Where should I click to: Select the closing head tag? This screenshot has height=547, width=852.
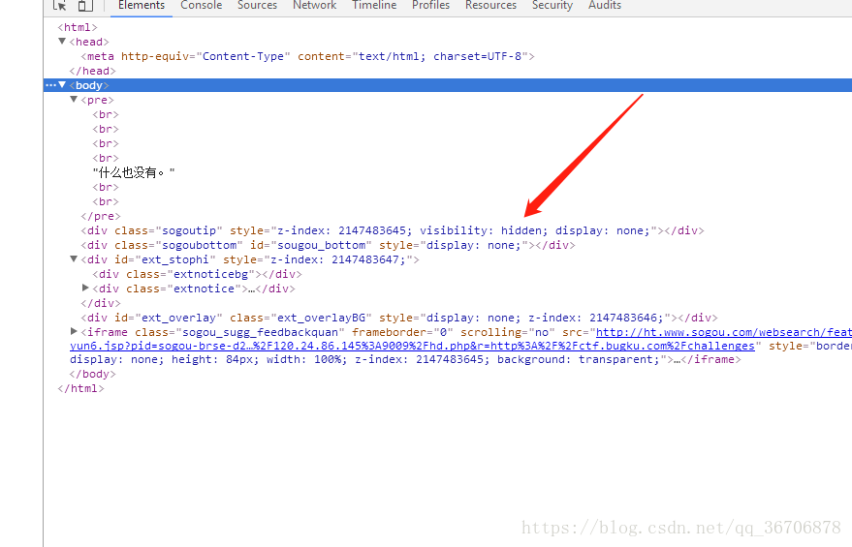(x=92, y=71)
